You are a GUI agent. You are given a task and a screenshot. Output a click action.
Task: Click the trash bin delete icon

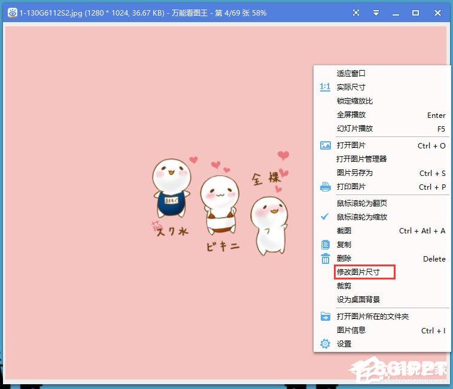coord(326,259)
